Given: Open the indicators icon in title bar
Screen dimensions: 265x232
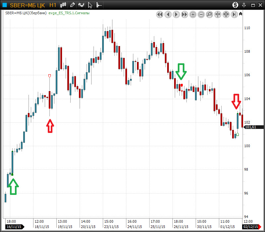Looking at the screenshot, I should tap(81, 5).
